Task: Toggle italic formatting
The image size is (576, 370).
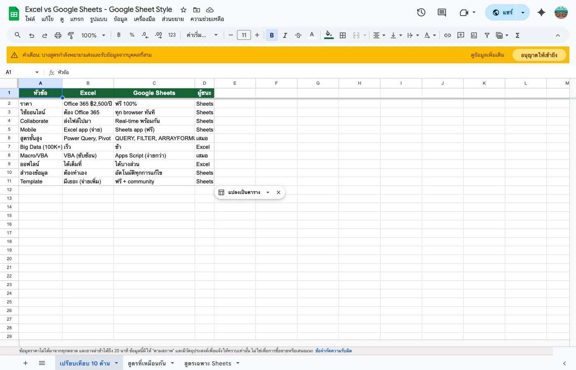Action: click(285, 35)
